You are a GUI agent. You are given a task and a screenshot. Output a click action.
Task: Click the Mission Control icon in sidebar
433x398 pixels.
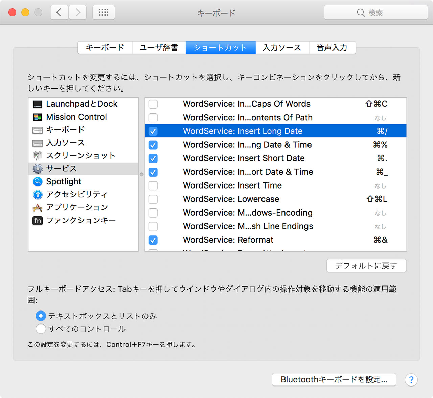[38, 117]
